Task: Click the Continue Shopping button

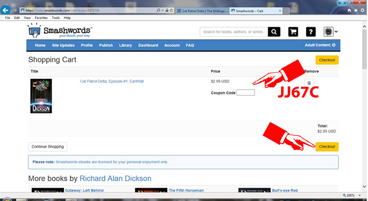Action: click(48, 147)
